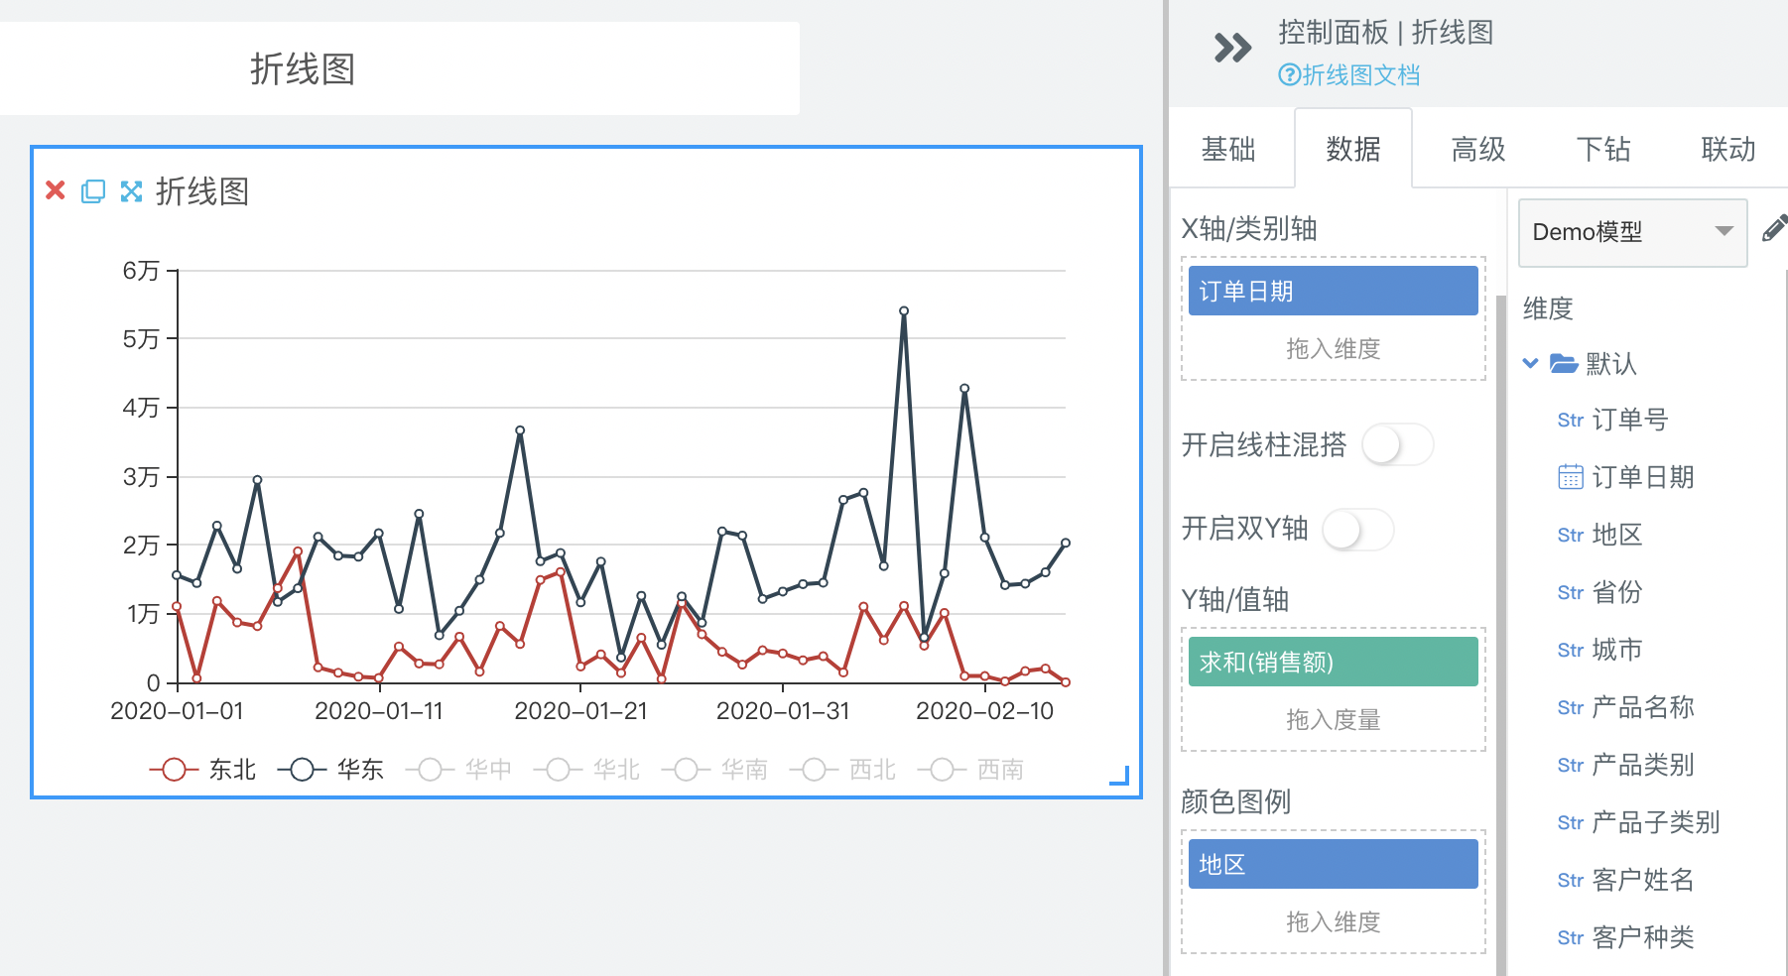1788x976 pixels.
Task: Select 产品类别 dimension
Action: pyautogui.click(x=1643, y=765)
